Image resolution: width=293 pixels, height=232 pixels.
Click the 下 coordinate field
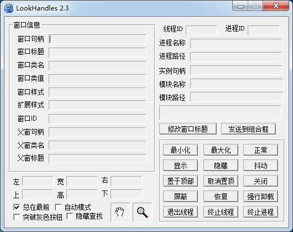coord(126,194)
